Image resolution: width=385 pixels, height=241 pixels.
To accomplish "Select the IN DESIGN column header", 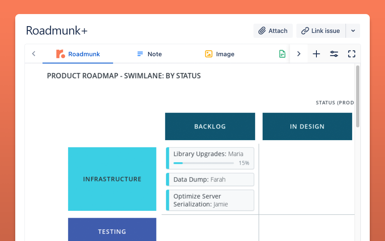I will pyautogui.click(x=307, y=127).
